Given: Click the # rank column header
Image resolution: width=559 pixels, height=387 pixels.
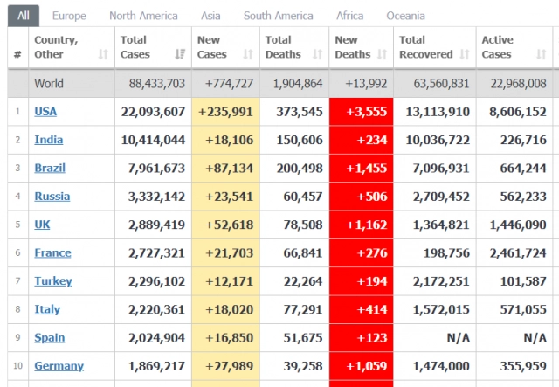Looking at the screenshot, I should (17, 54).
